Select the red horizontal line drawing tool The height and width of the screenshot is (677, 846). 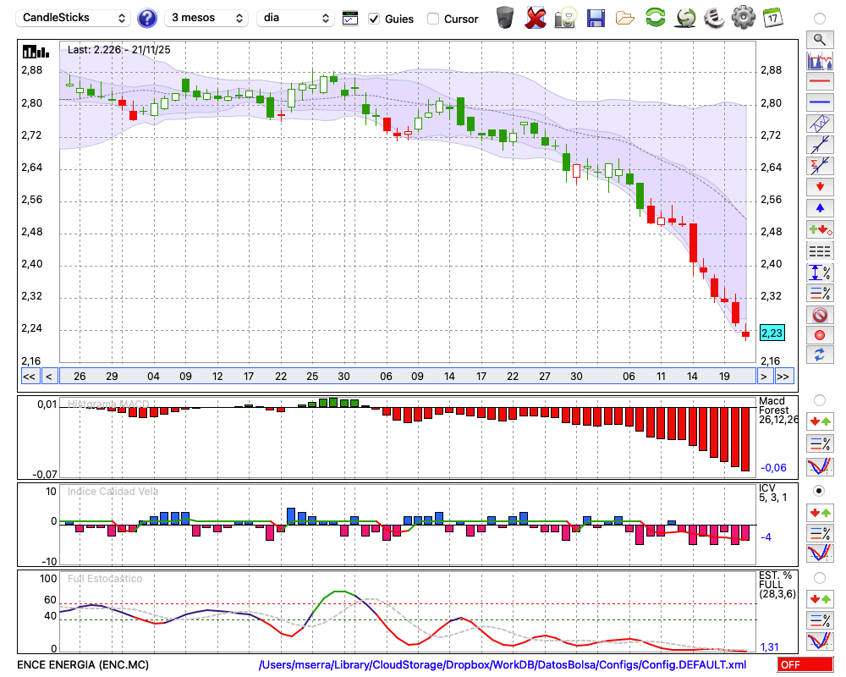819,82
